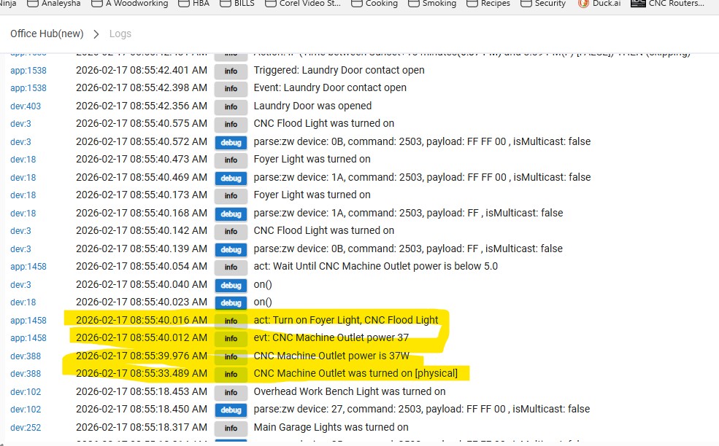Open the A Woodworking bookmark folder

click(x=130, y=4)
